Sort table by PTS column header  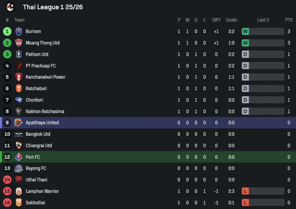tap(289, 20)
